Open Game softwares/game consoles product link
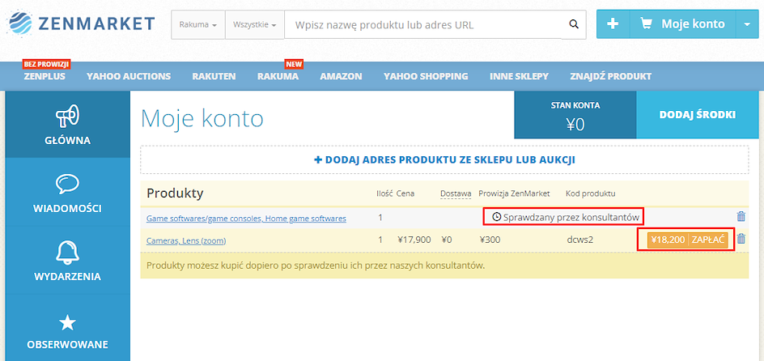764x361 pixels. 246,219
